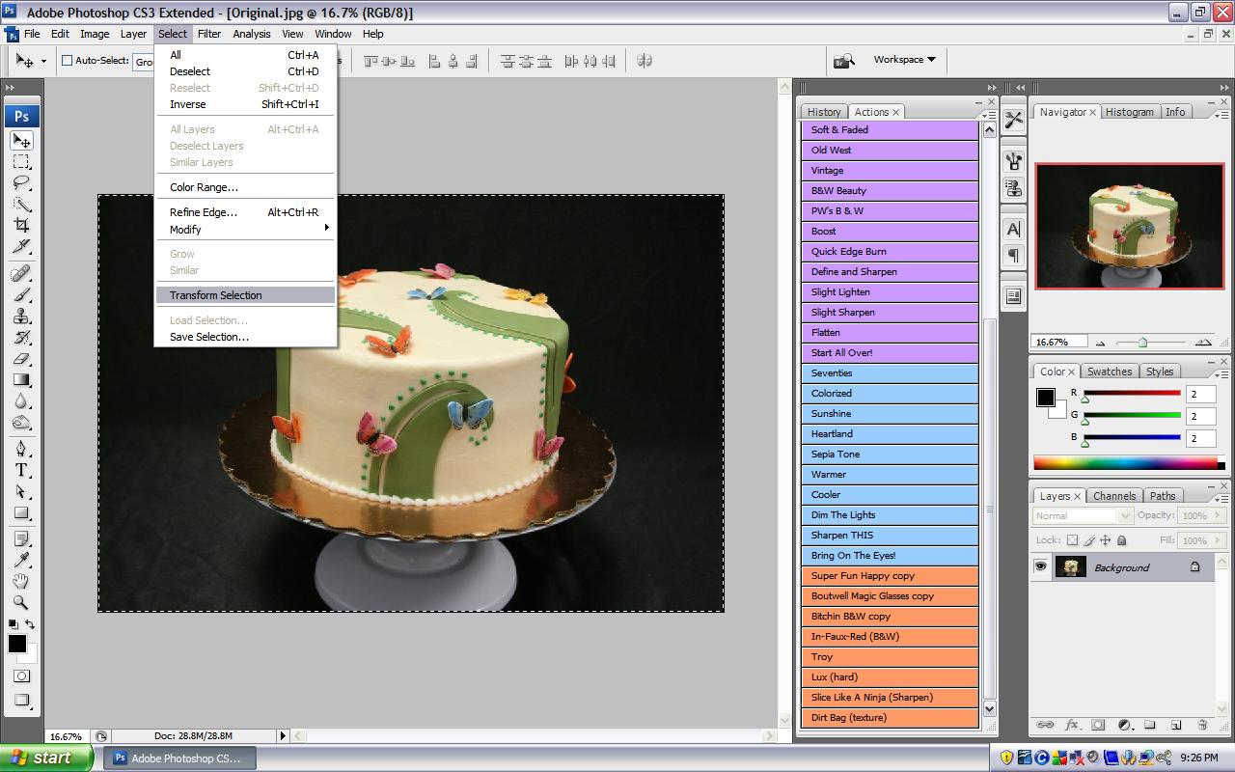Select the Rectangle shape tool
The height and width of the screenshot is (772, 1235).
point(21,512)
